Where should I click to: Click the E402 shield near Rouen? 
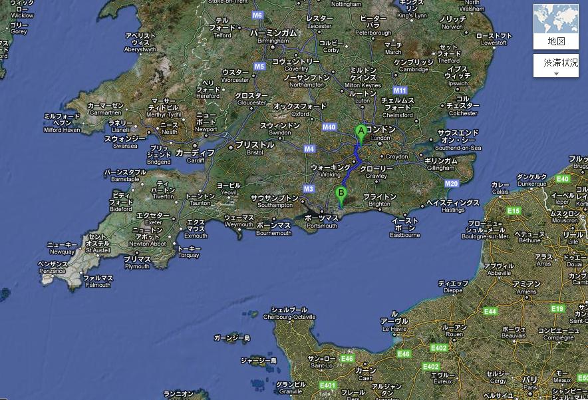pyautogui.click(x=439, y=347)
